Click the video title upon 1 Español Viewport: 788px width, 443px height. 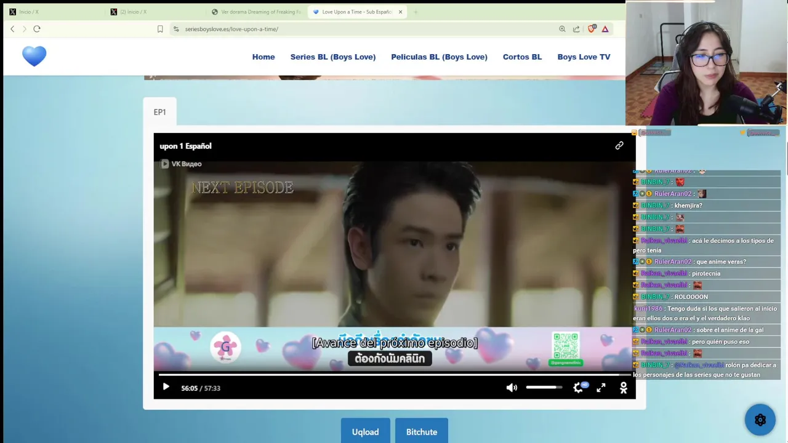pos(185,146)
